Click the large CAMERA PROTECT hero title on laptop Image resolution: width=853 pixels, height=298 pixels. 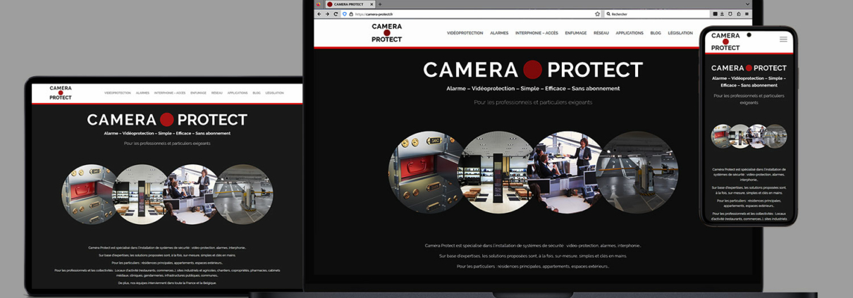[x=533, y=70]
